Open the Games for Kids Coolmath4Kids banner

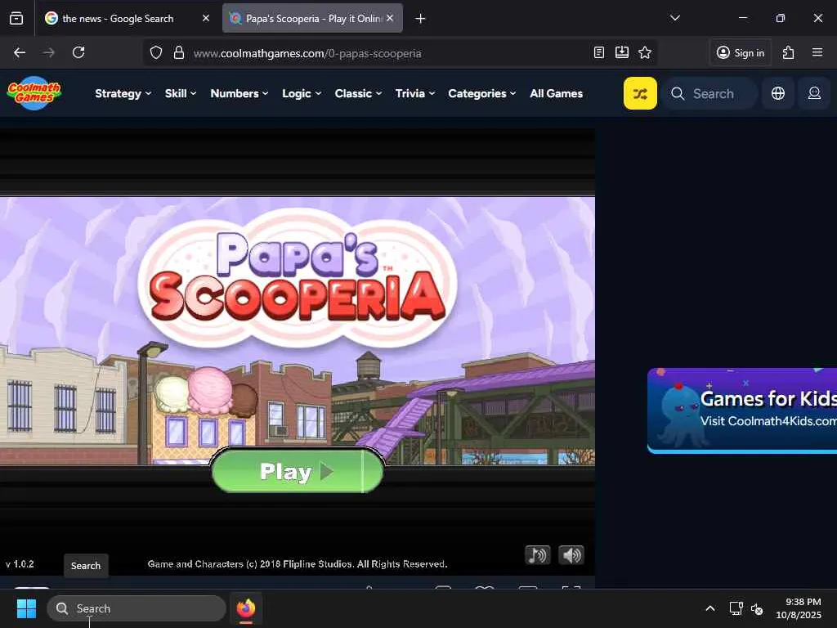coord(742,410)
